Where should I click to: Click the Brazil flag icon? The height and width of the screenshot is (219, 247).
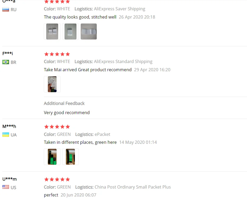(x=6, y=62)
